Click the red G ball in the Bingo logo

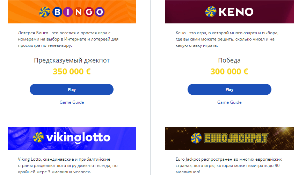click(89, 12)
